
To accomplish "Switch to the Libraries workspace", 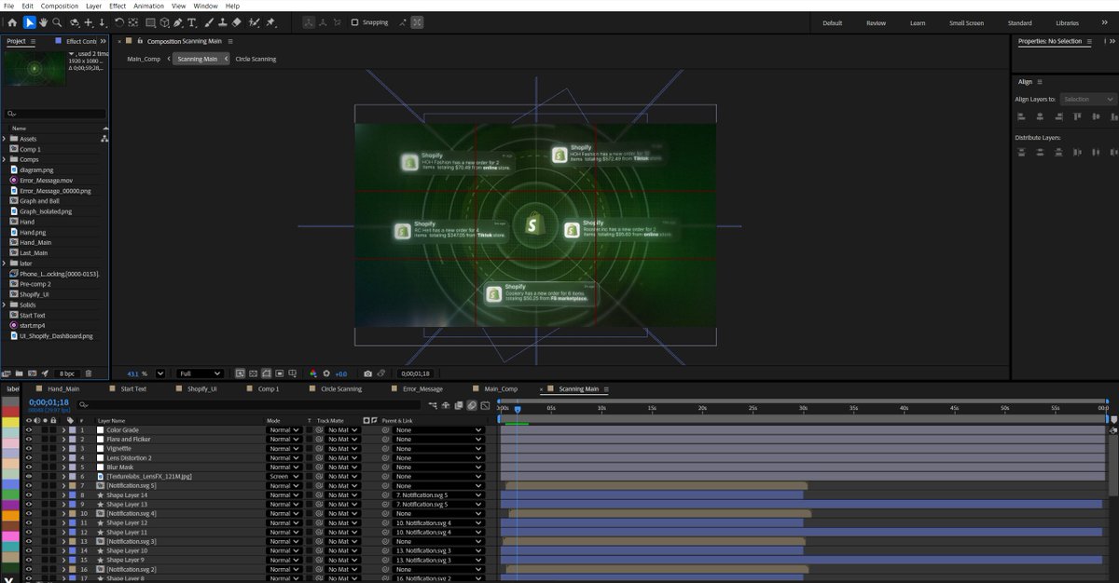I will click(x=1067, y=22).
